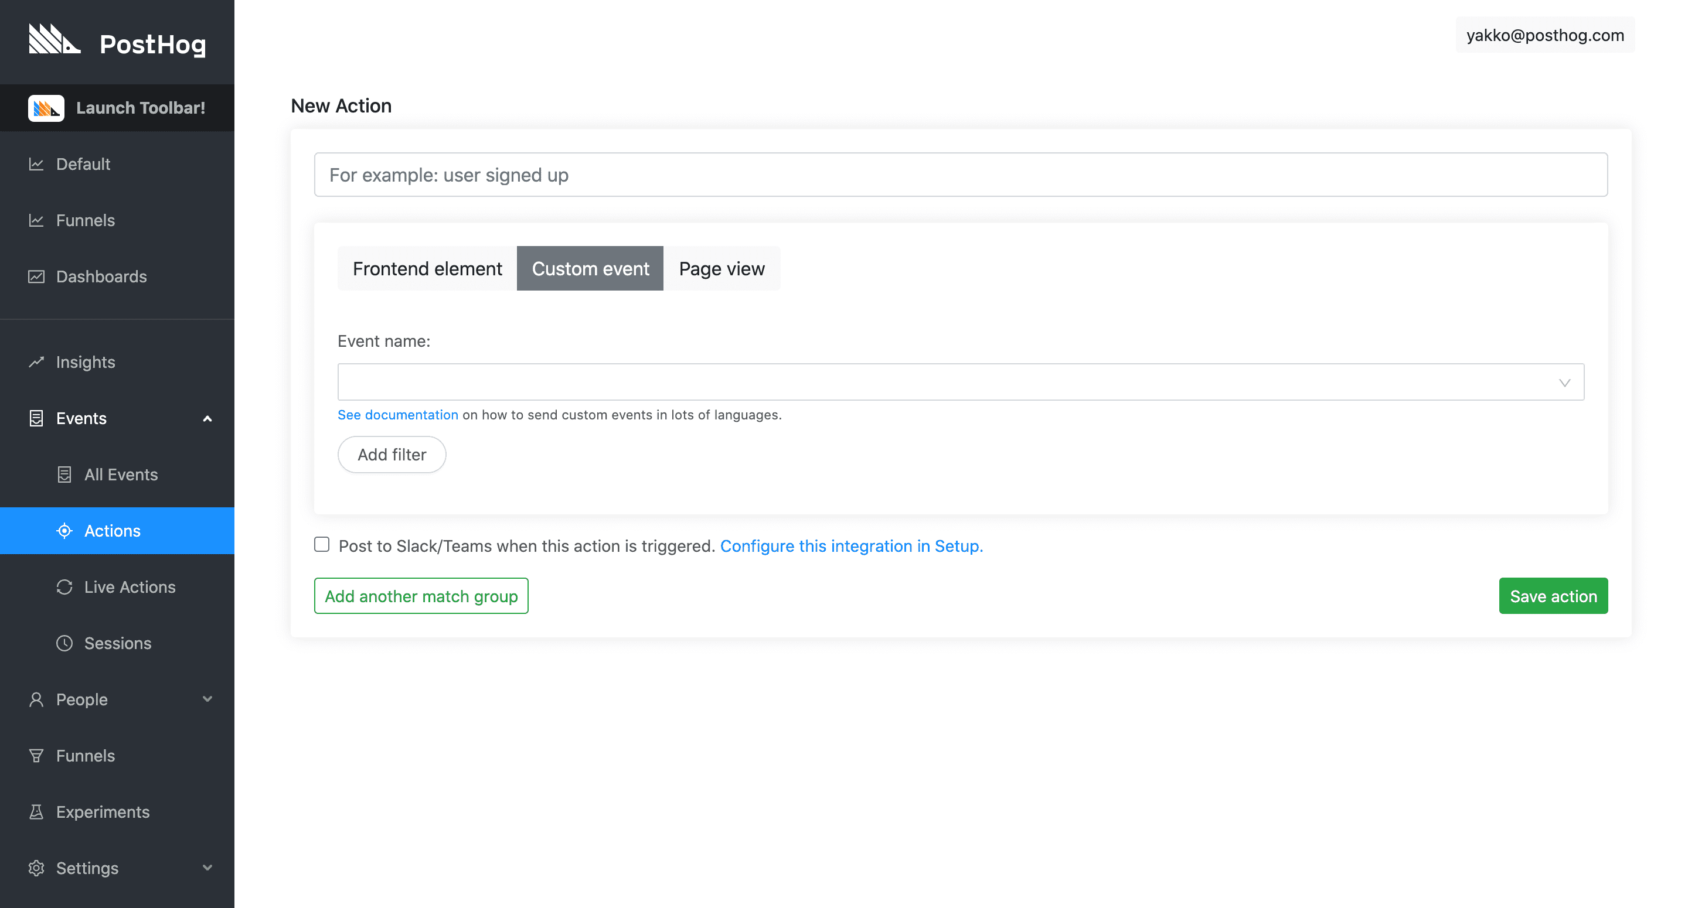Image resolution: width=1688 pixels, height=908 pixels.
Task: Expand the People menu chevron
Action: click(x=207, y=699)
